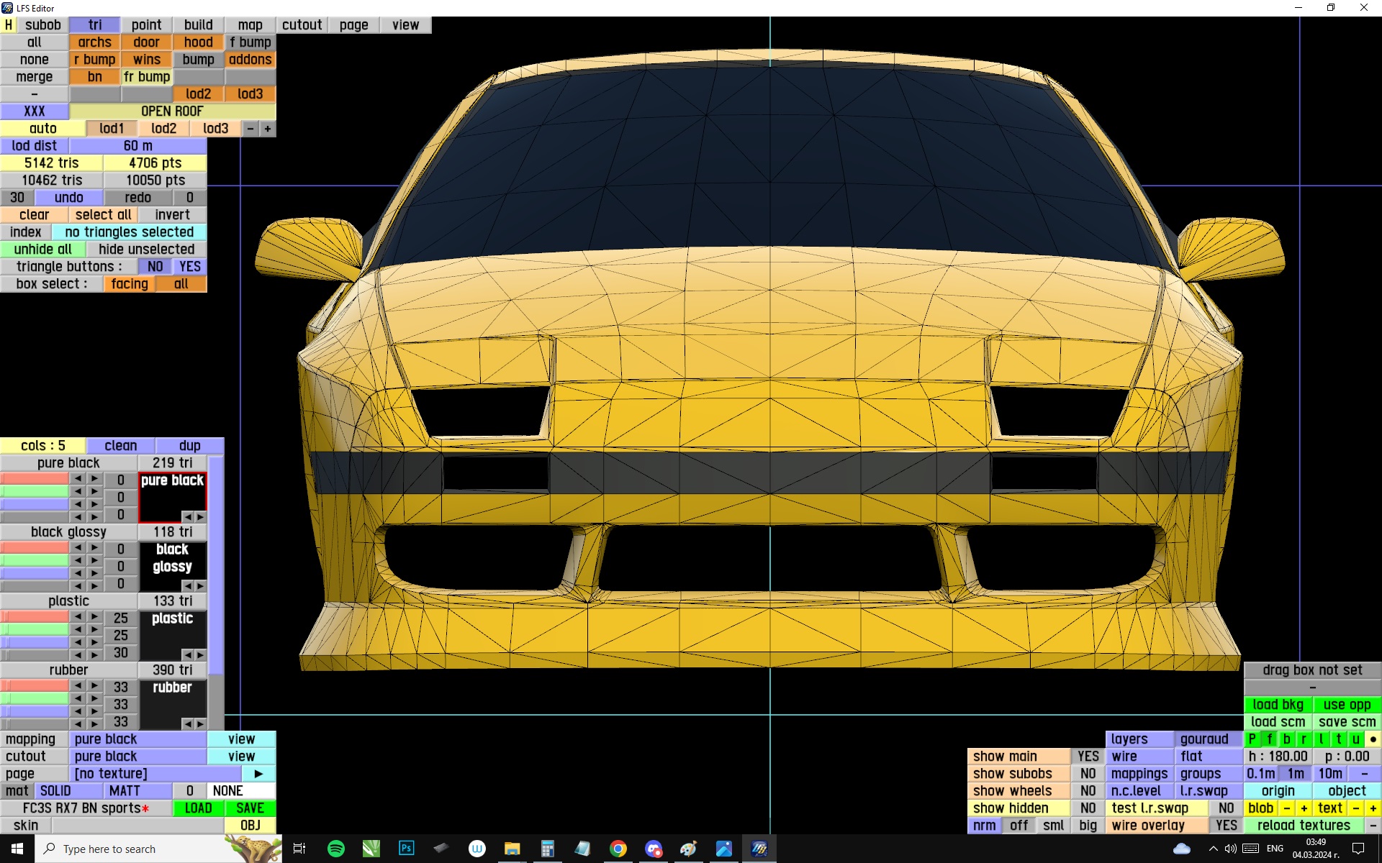Image resolution: width=1382 pixels, height=863 pixels.
Task: Toggle show wheels NO button
Action: click(x=1088, y=790)
